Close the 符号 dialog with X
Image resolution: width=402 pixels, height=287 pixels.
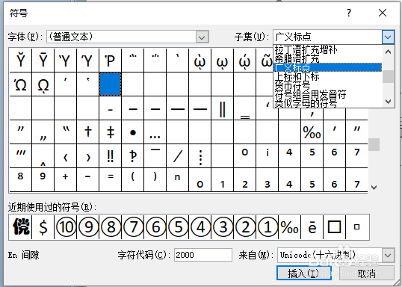click(383, 13)
